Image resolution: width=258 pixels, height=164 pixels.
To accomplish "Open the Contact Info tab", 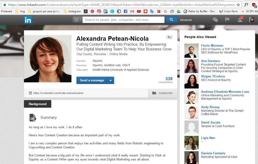I will 163,93.
